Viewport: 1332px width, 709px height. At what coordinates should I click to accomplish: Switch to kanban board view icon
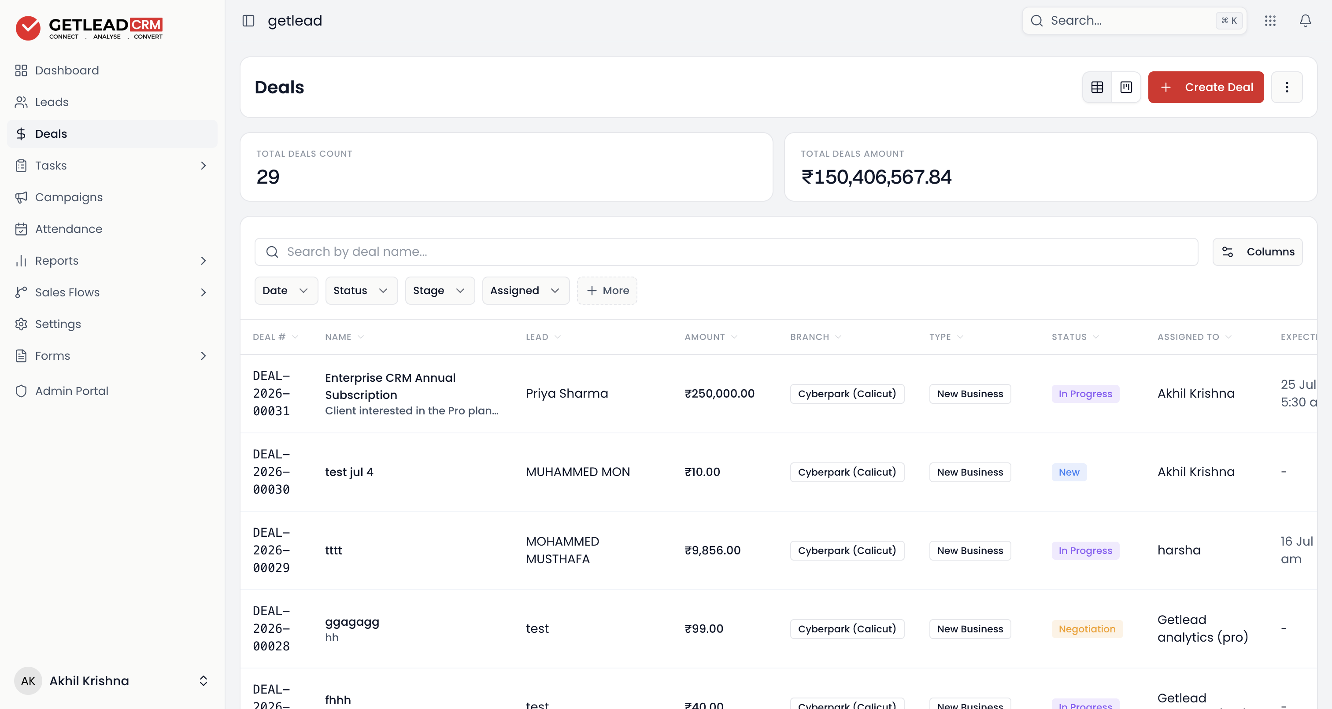(1126, 87)
